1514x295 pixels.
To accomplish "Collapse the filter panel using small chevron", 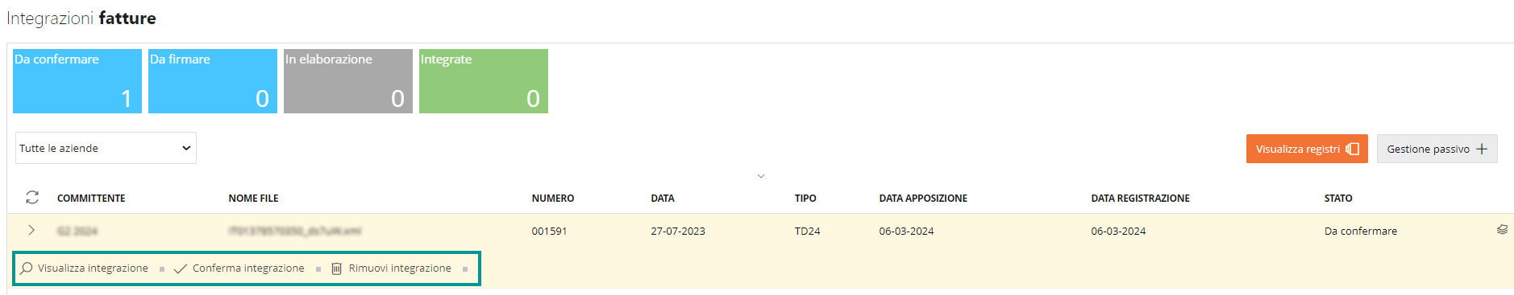I will pos(760,176).
